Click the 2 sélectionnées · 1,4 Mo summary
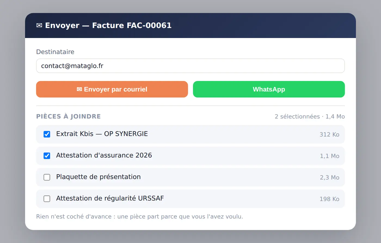Image resolution: width=381 pixels, height=243 pixels. [310, 116]
